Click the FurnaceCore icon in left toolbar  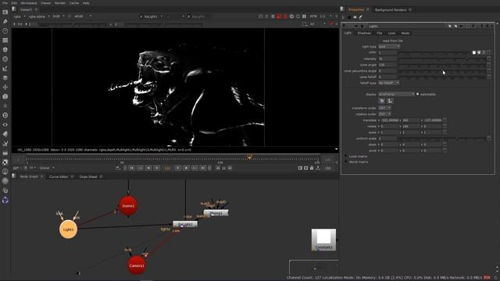click(5, 162)
